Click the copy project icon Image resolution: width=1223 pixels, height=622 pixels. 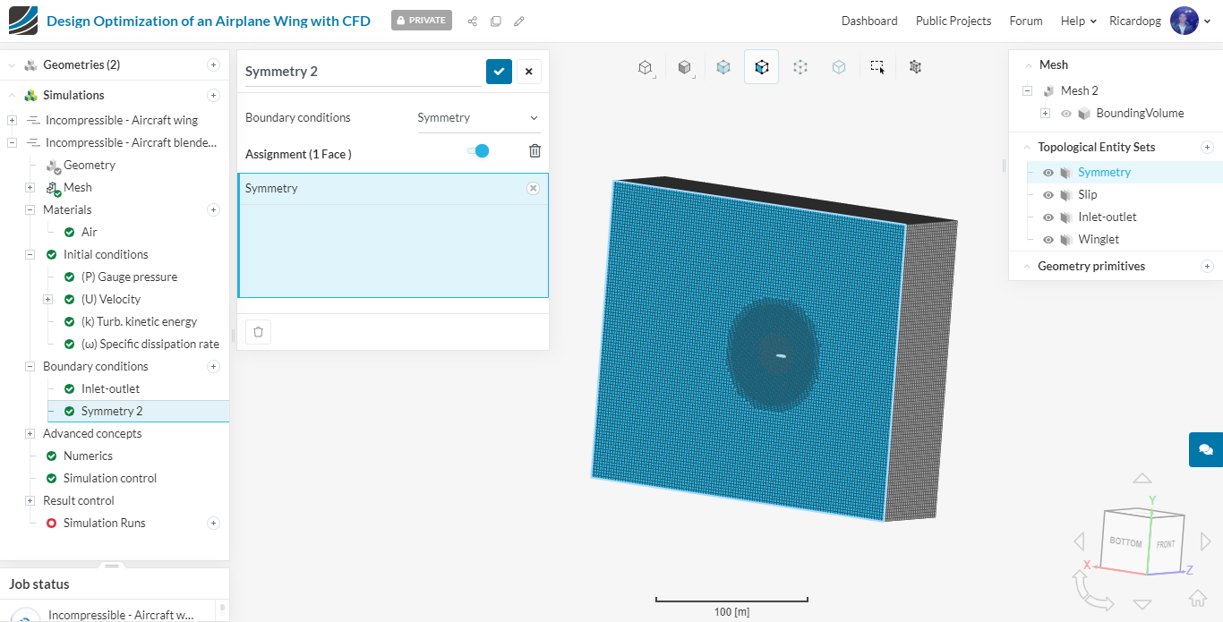496,21
